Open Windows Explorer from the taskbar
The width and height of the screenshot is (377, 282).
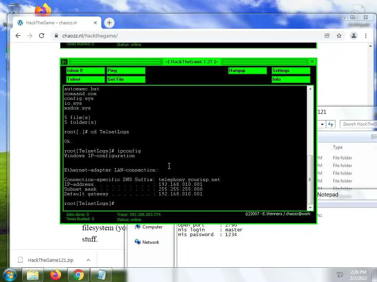click(x=32, y=275)
